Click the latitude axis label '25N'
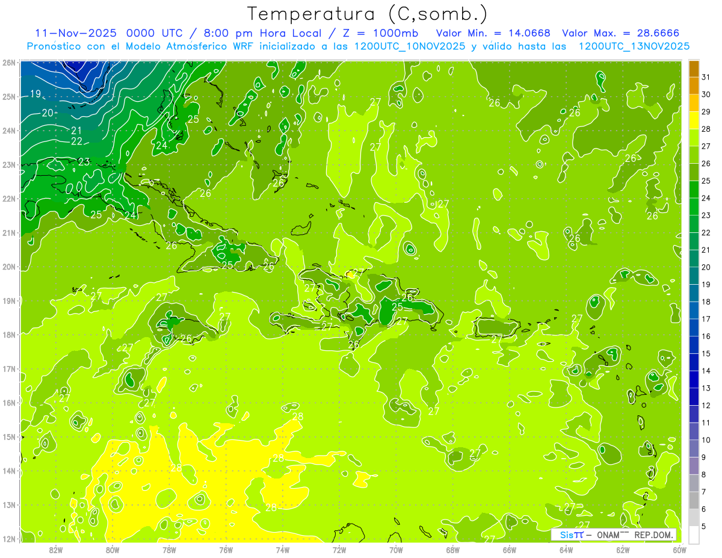722x558 pixels. click(8, 96)
